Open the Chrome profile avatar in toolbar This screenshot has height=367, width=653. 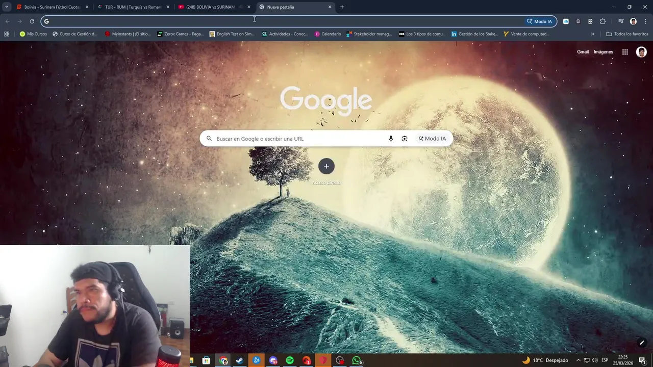pyautogui.click(x=633, y=21)
